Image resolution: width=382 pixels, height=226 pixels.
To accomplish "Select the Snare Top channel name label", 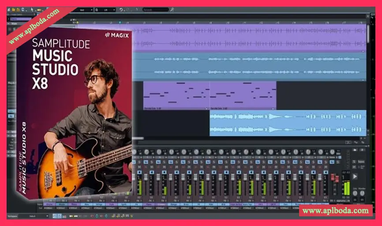I will click(248, 204).
